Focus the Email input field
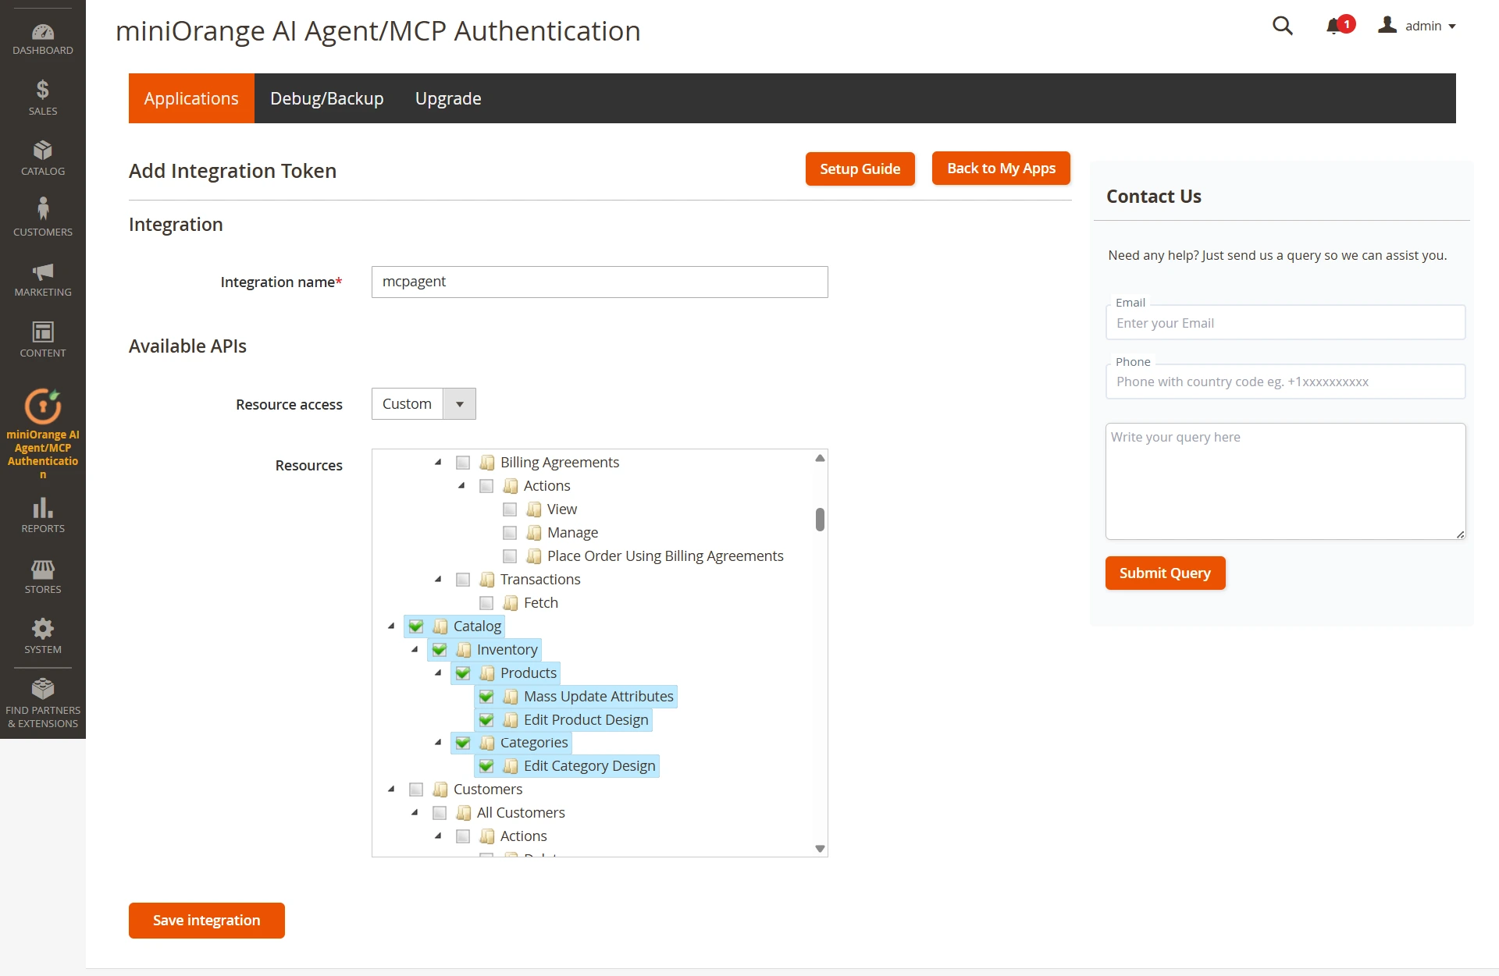The image size is (1499, 976). 1285,323
